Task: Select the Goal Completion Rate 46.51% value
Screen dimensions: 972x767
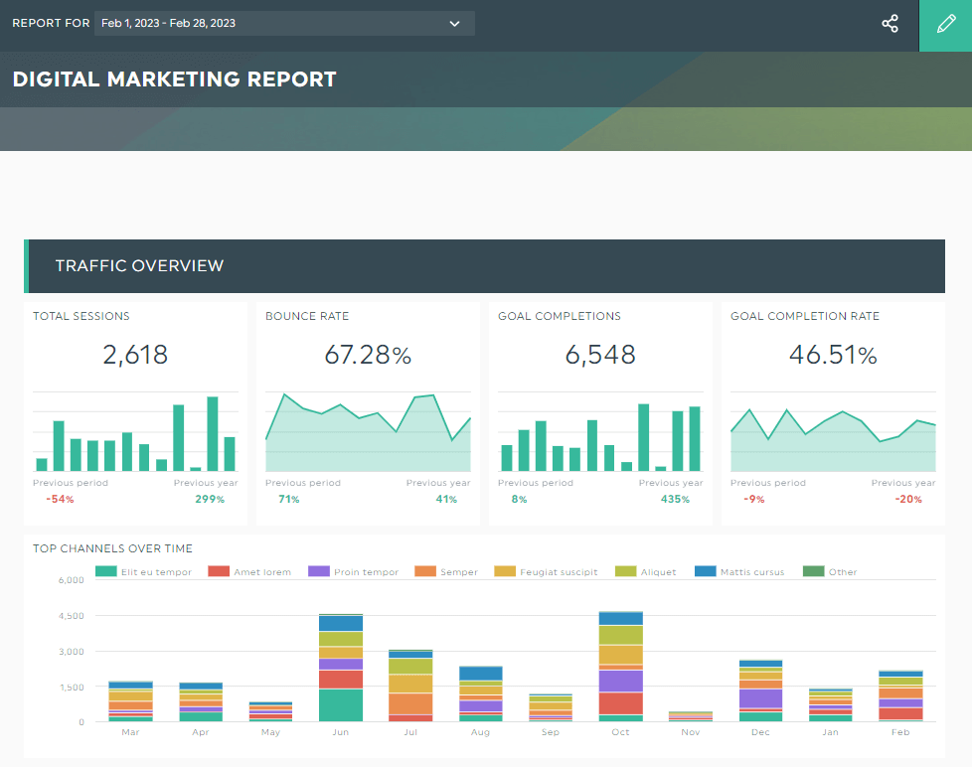Action: click(x=833, y=355)
